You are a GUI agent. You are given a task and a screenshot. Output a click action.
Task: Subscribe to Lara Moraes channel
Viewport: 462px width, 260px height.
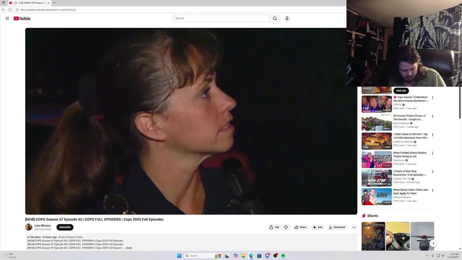(x=65, y=227)
